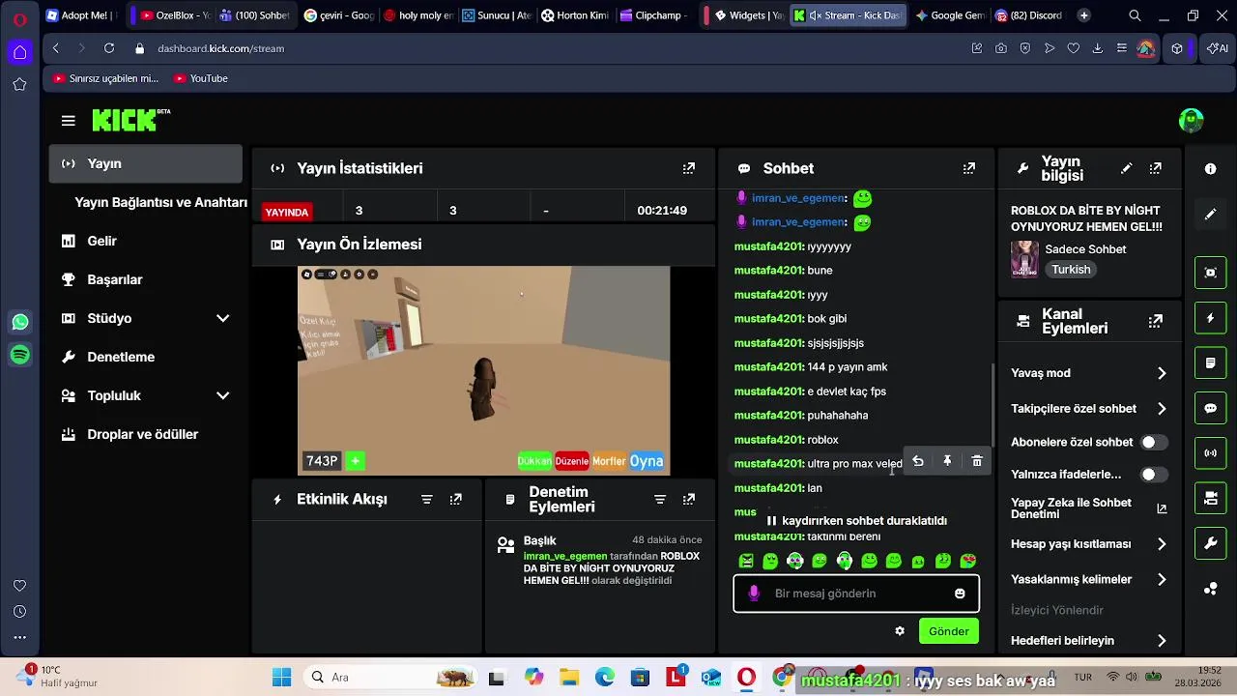Image resolution: width=1237 pixels, height=696 pixels.
Task: Click the wrench icon in right rail
Action: (x=1211, y=544)
